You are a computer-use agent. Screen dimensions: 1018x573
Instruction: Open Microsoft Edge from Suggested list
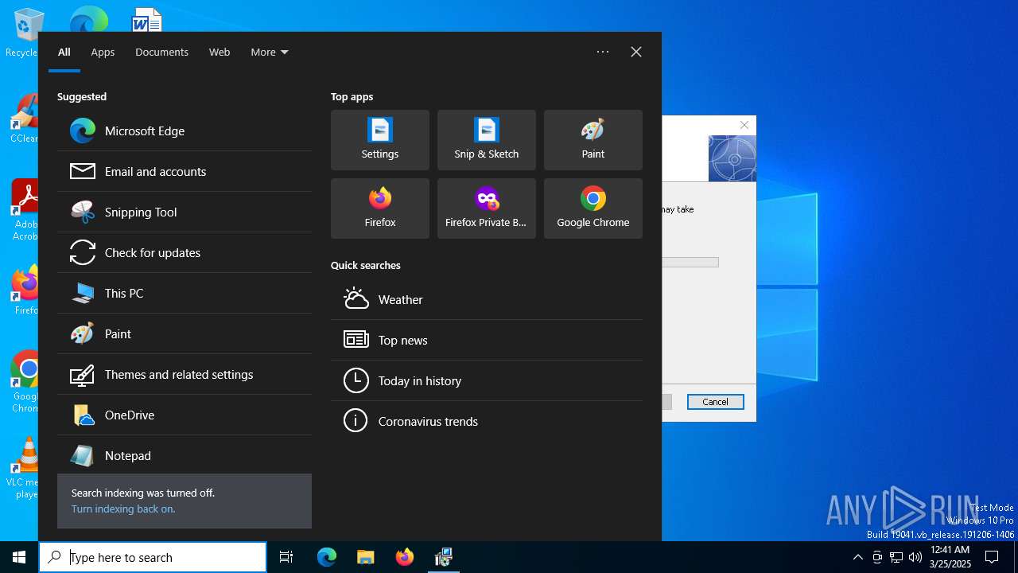pyautogui.click(x=185, y=131)
